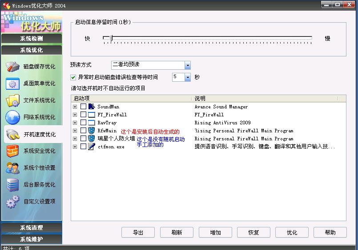Switch to the 系统清理 section
This screenshot has width=358, height=250.
pyautogui.click(x=32, y=227)
